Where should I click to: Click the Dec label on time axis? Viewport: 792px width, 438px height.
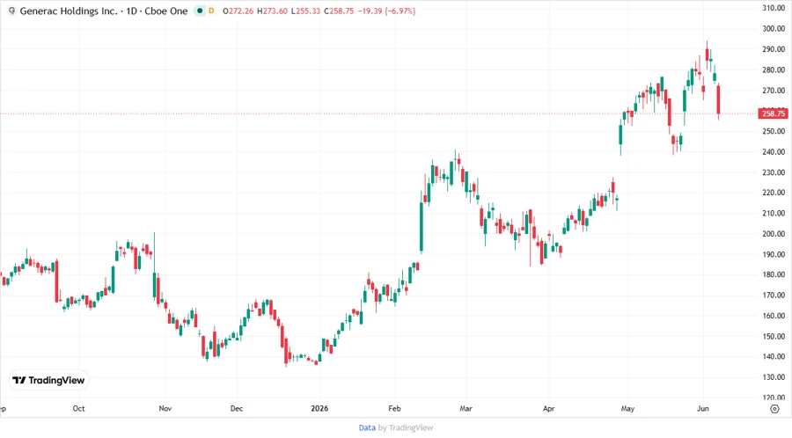(237, 408)
